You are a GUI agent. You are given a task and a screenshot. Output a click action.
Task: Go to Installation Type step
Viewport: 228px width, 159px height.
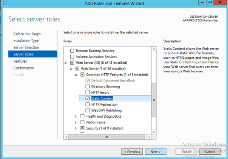(26, 41)
